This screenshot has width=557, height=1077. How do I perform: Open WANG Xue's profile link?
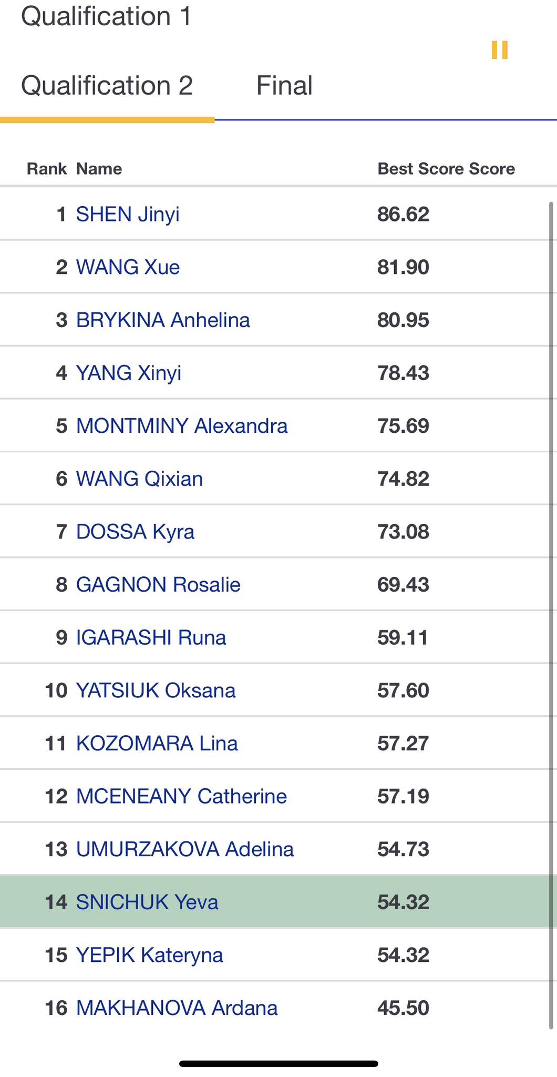128,267
